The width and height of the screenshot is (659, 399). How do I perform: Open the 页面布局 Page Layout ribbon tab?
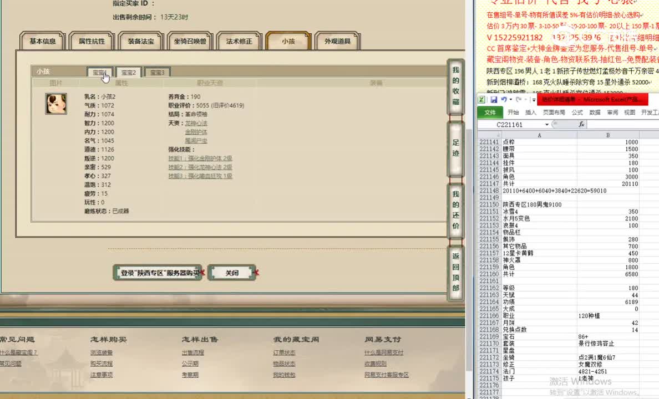point(554,112)
